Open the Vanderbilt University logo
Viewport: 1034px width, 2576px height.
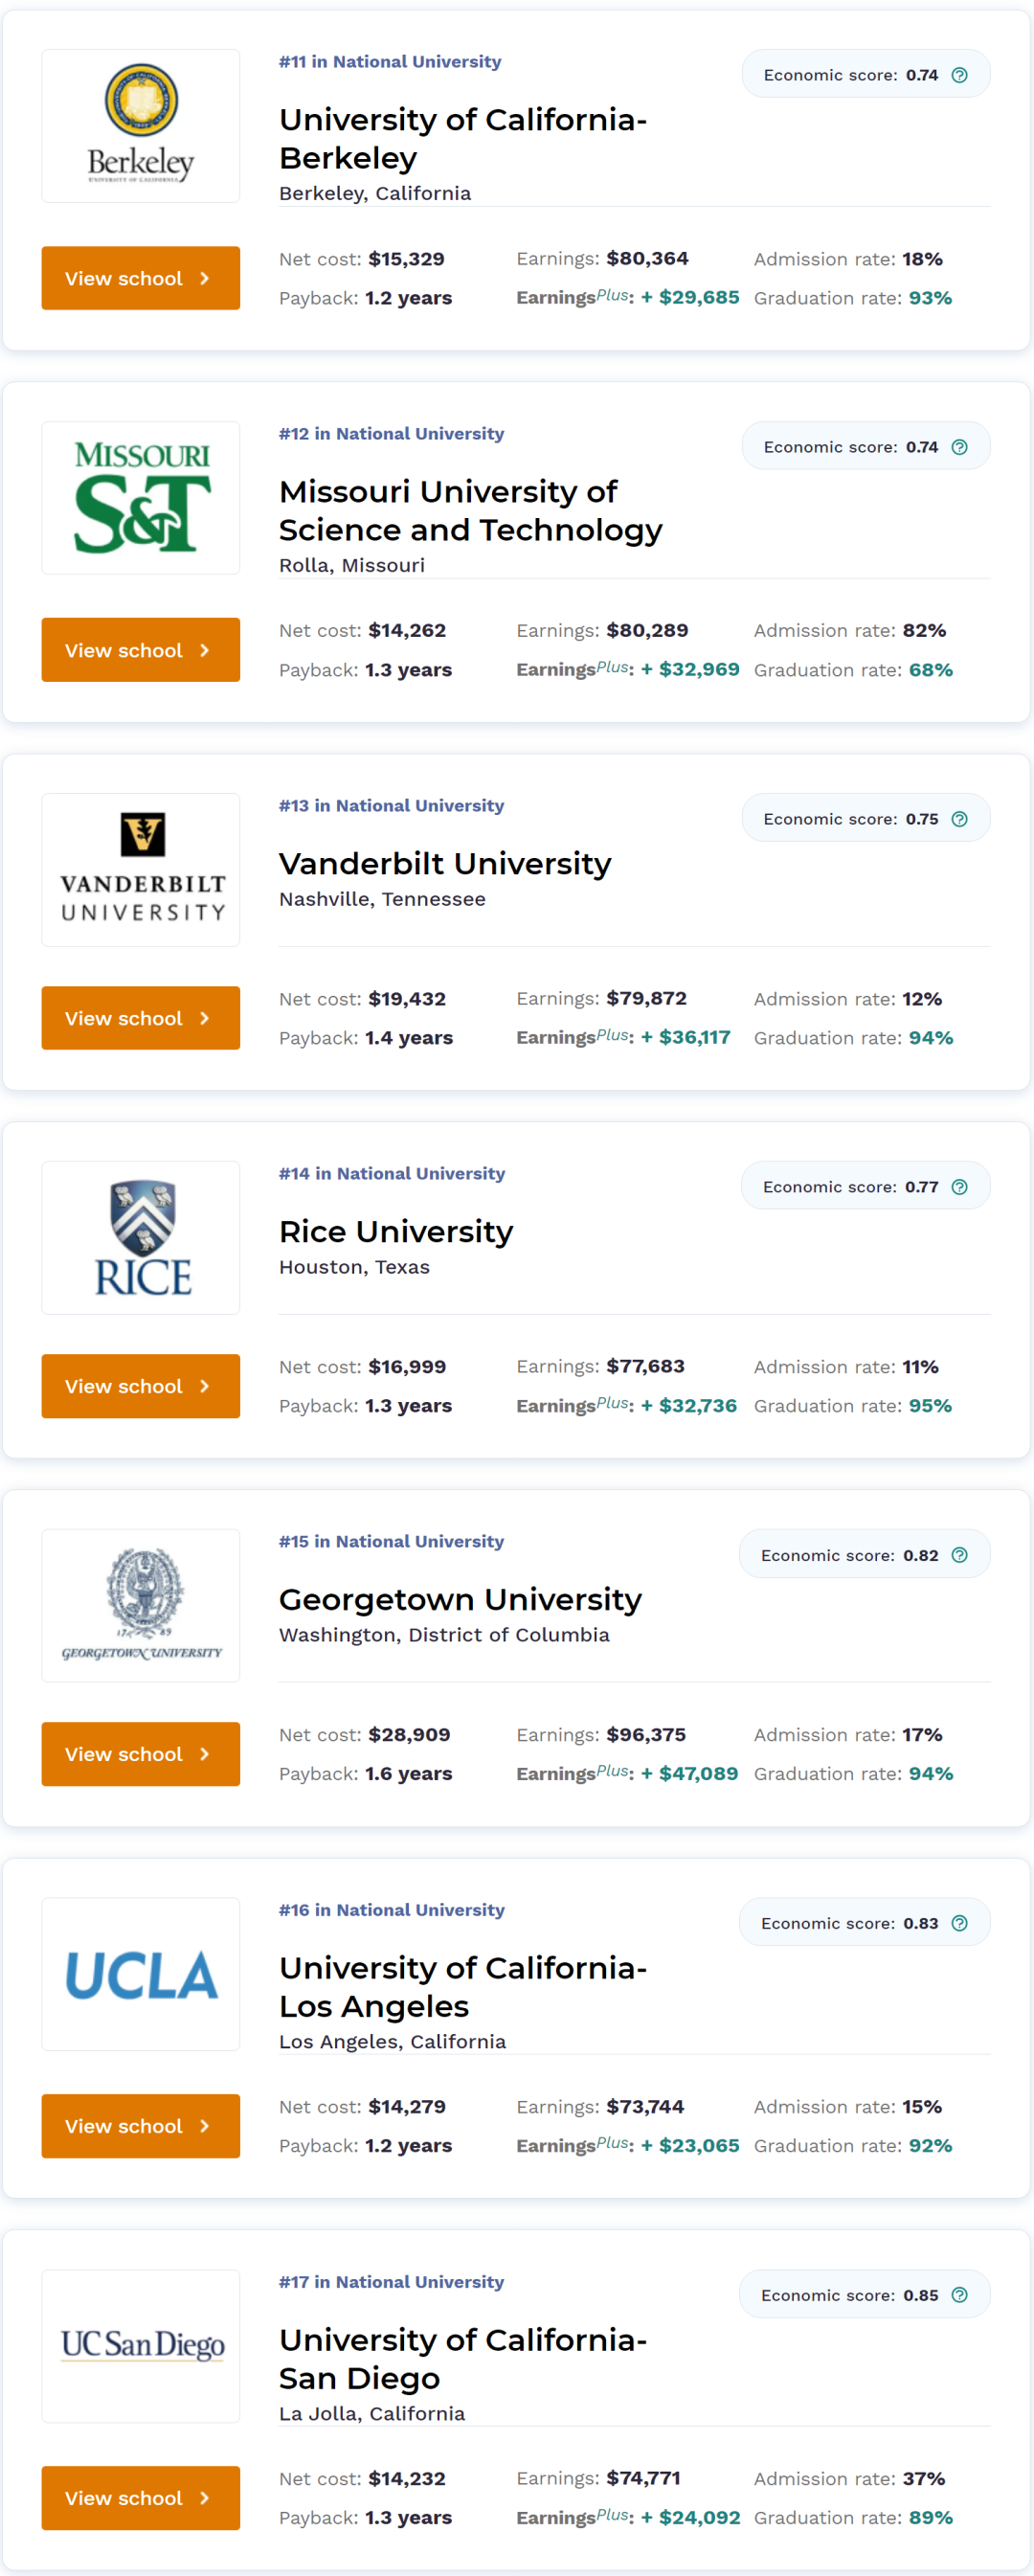click(x=141, y=870)
